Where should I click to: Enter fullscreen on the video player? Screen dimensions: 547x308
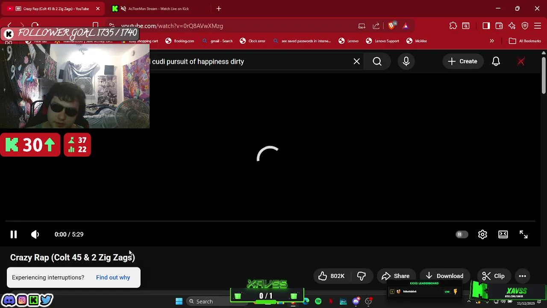523,234
